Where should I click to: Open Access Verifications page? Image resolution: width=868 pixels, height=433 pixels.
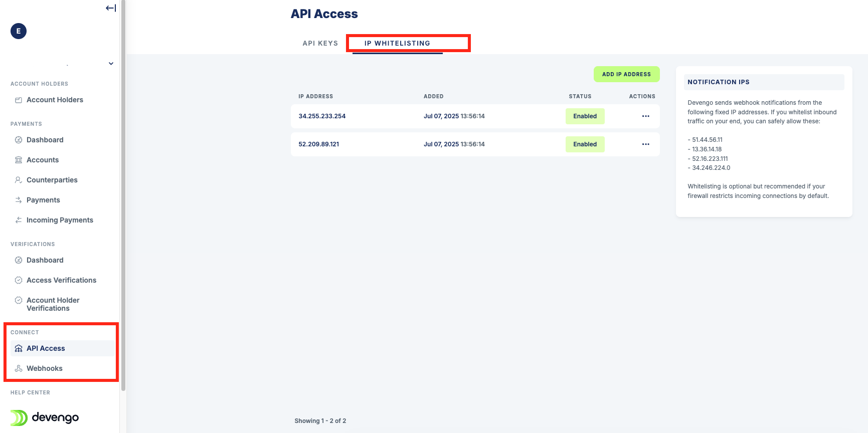point(61,280)
